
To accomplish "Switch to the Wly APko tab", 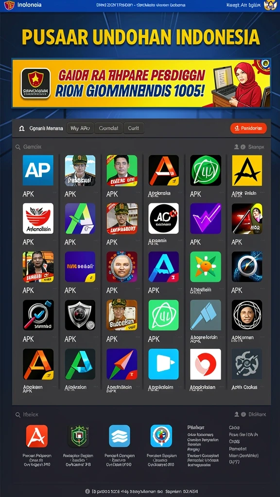I will [x=80, y=128].
